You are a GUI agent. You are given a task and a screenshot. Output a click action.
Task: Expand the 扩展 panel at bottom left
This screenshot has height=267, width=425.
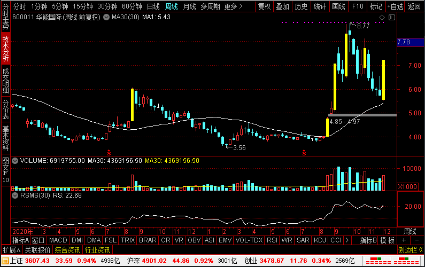(x=11, y=250)
